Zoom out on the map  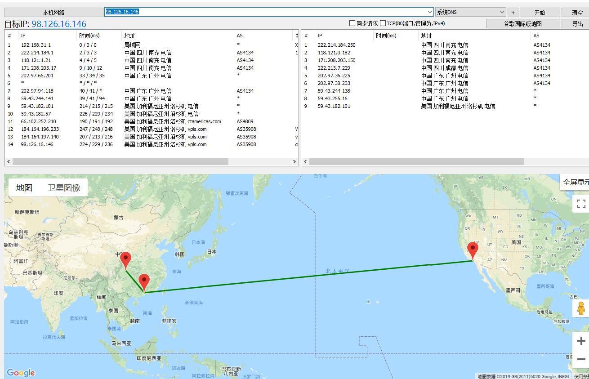click(581, 359)
